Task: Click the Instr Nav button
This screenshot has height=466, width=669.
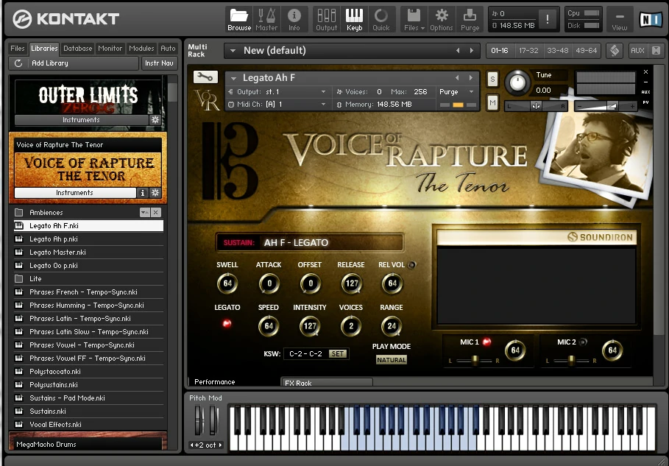Action: pyautogui.click(x=159, y=63)
